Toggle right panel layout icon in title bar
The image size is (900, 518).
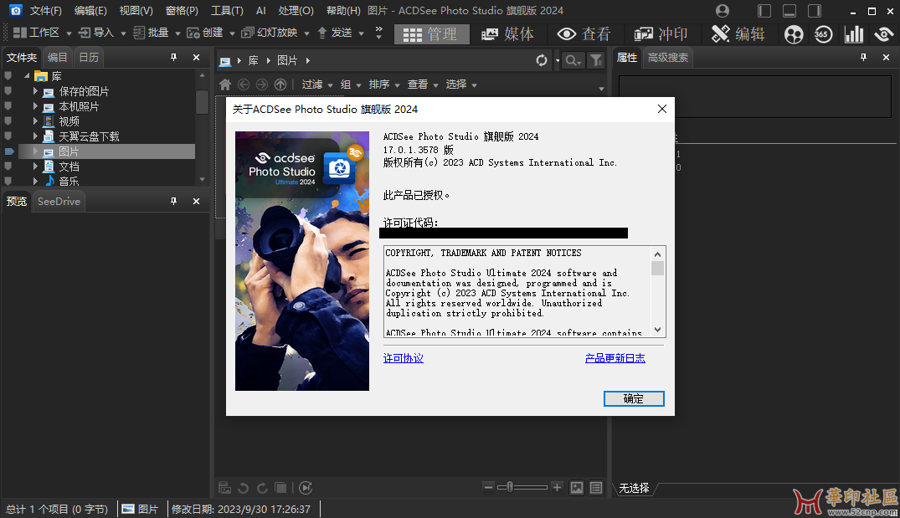(x=815, y=10)
